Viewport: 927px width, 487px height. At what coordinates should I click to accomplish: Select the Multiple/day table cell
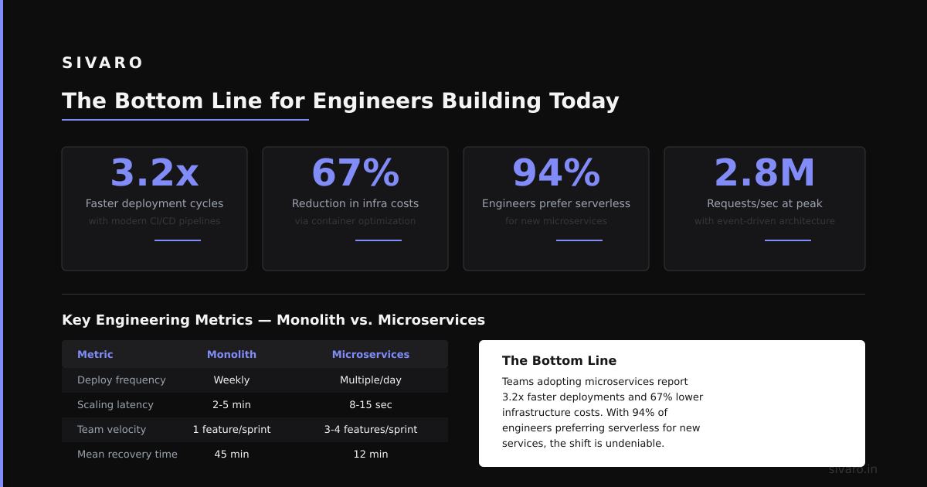[371, 380]
